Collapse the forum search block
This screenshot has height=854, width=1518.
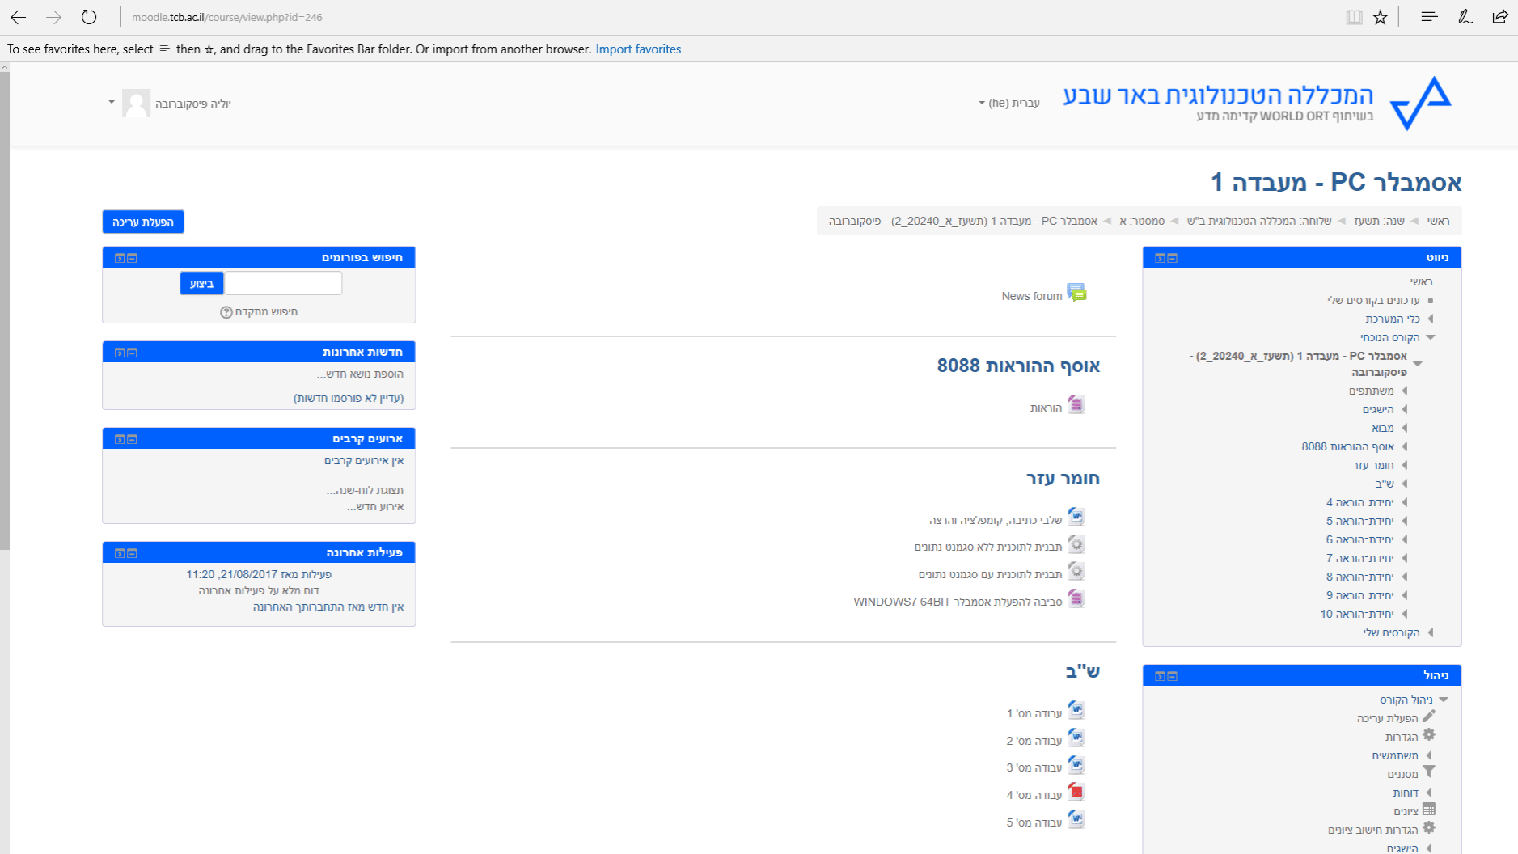click(132, 258)
